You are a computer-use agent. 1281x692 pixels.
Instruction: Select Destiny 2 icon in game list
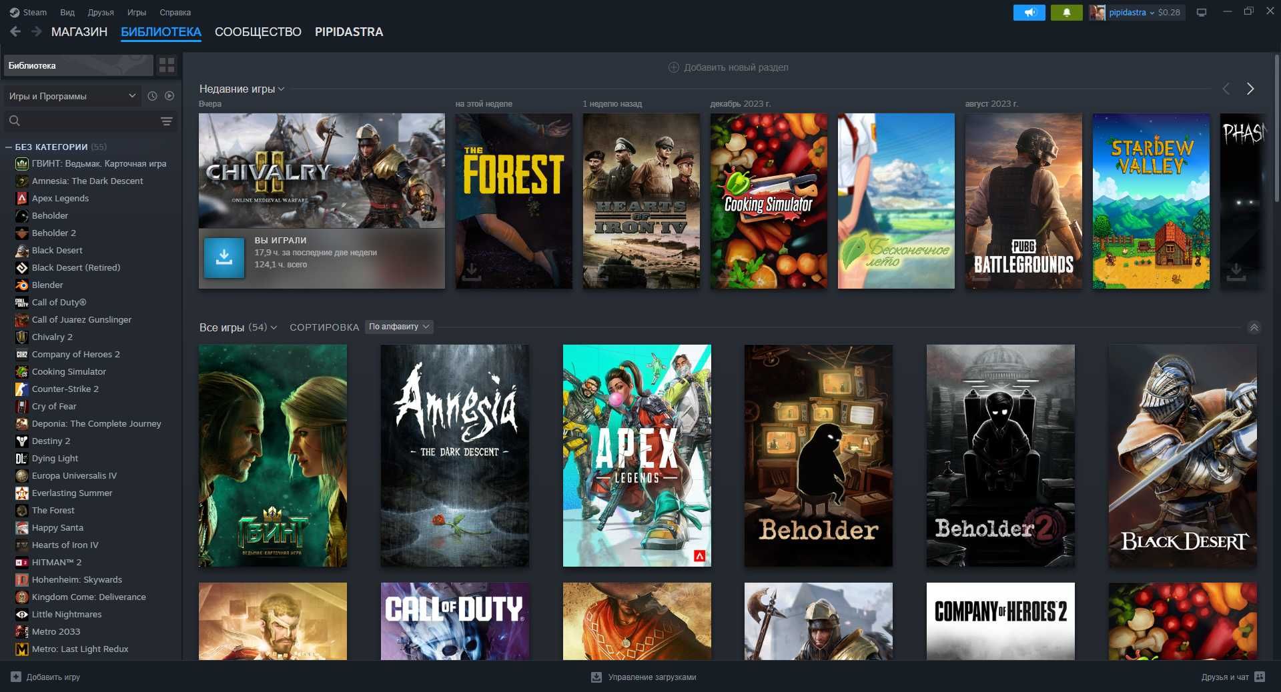[x=21, y=441]
